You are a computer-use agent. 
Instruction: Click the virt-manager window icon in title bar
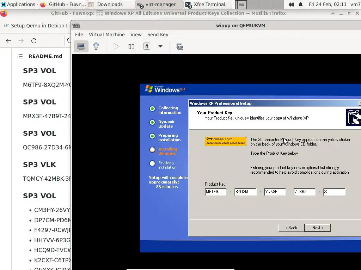pyautogui.click(x=76, y=25)
